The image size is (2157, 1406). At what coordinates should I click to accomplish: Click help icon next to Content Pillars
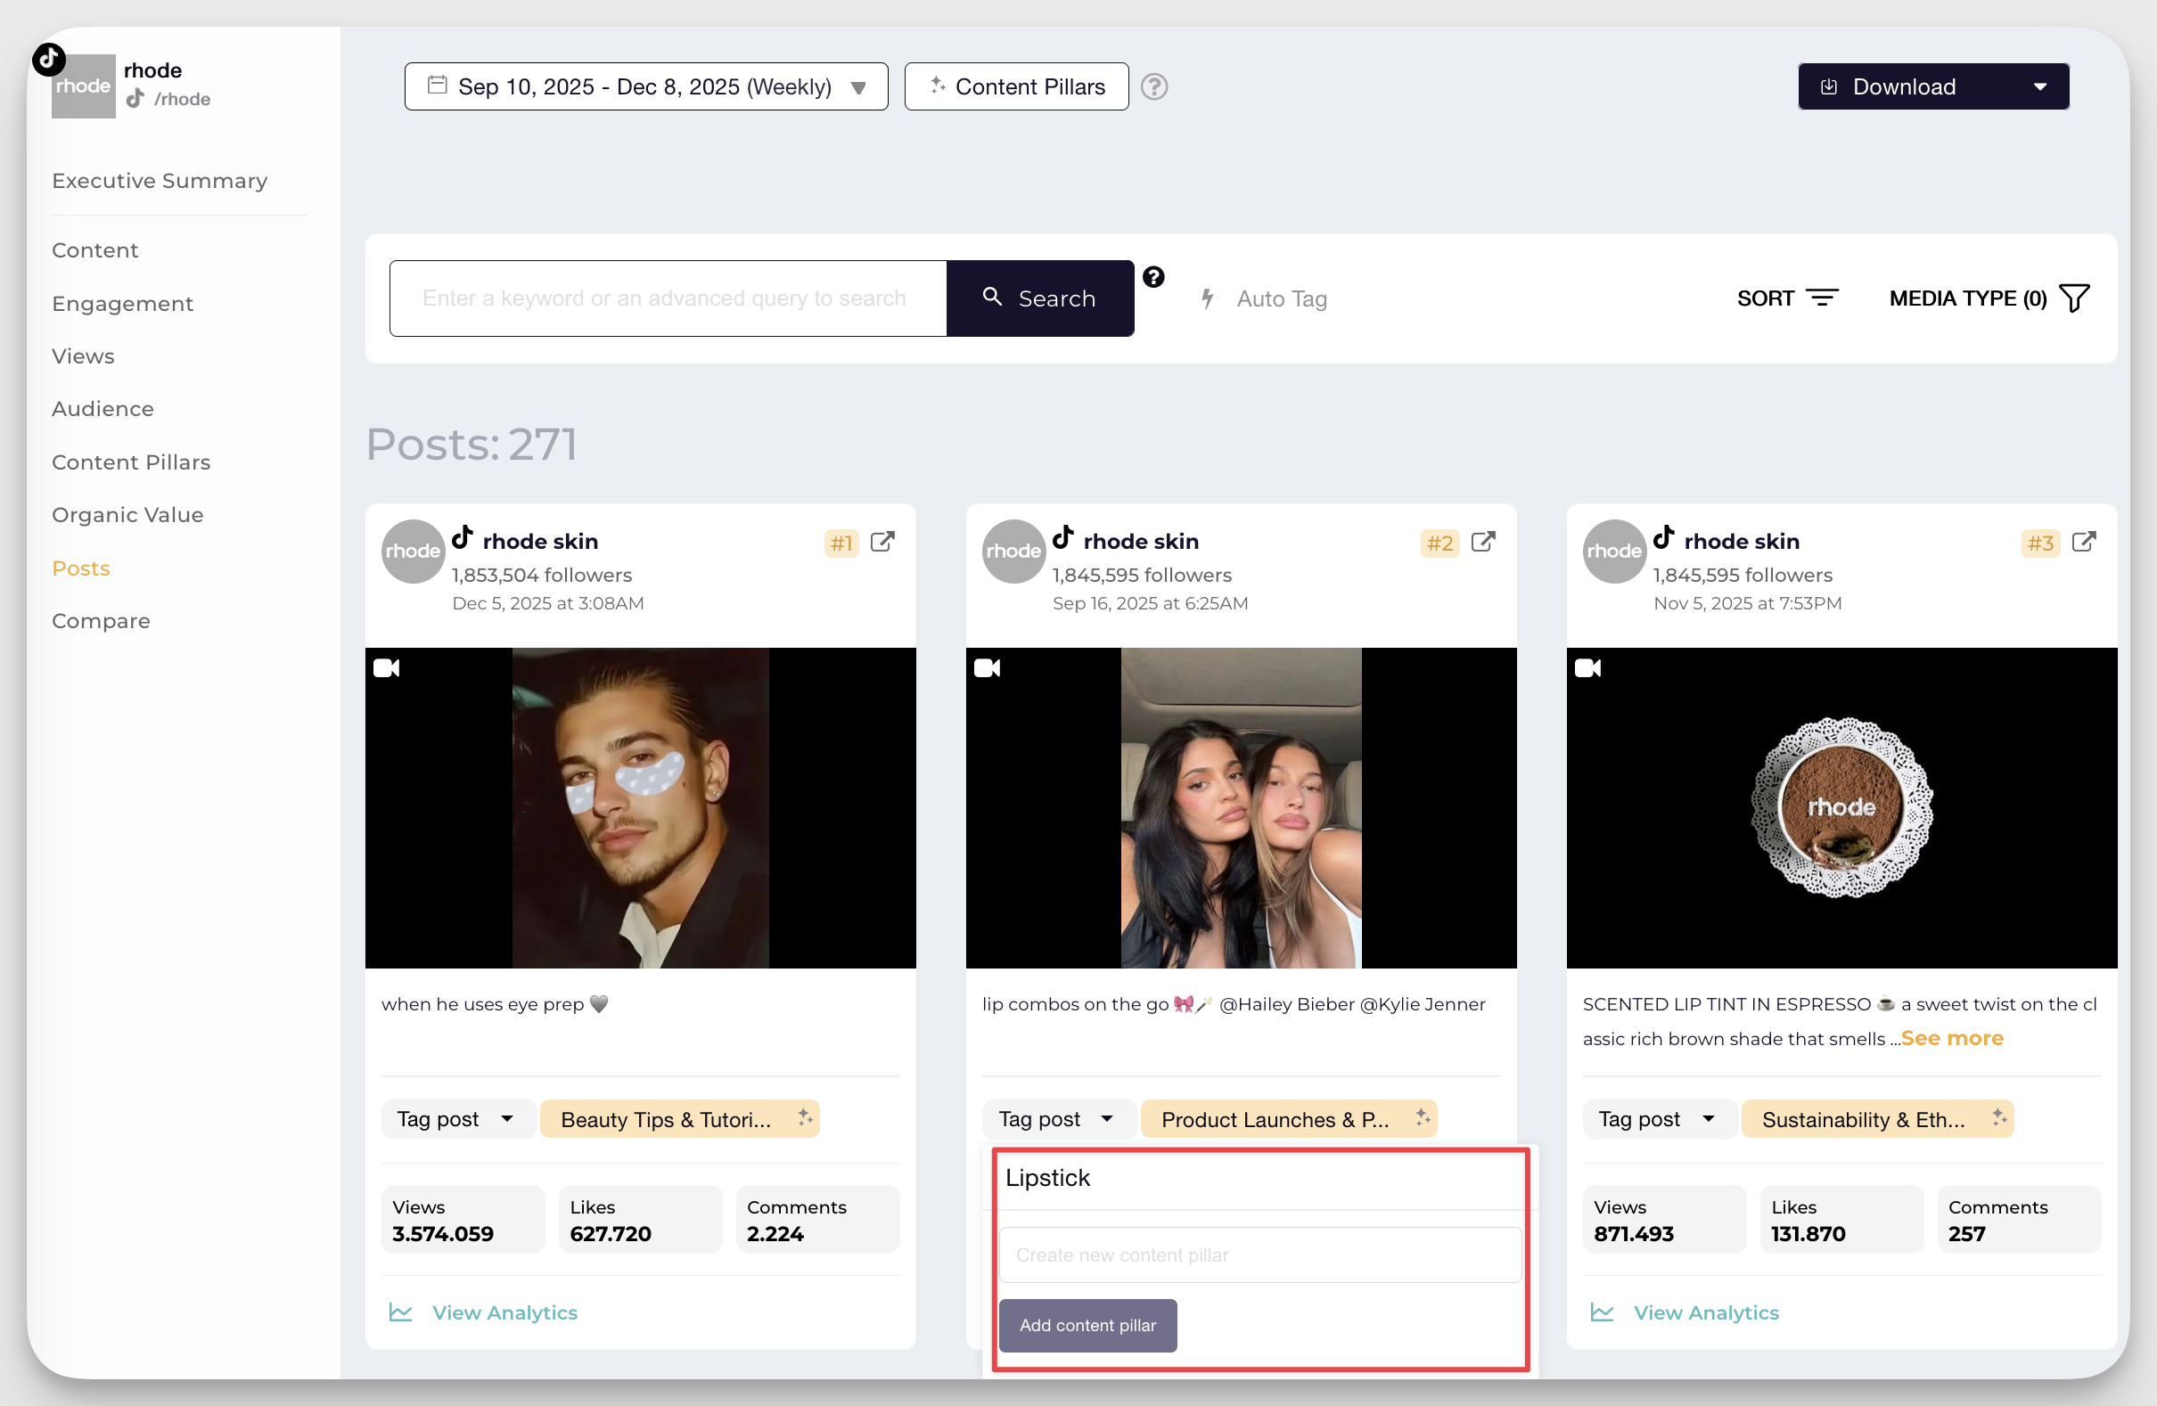click(x=1153, y=87)
